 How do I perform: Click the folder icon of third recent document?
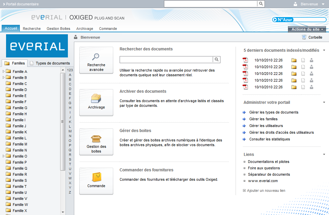294,74
